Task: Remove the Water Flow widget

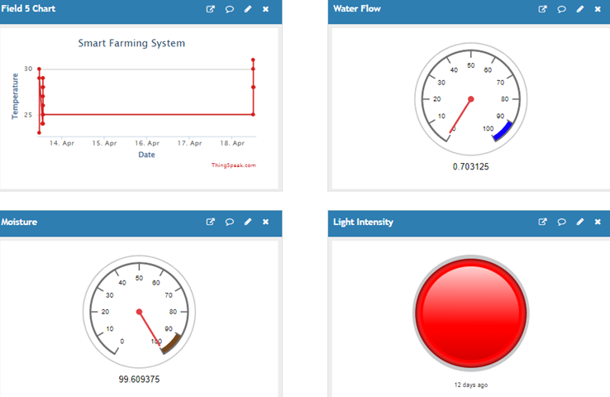Action: (598, 9)
